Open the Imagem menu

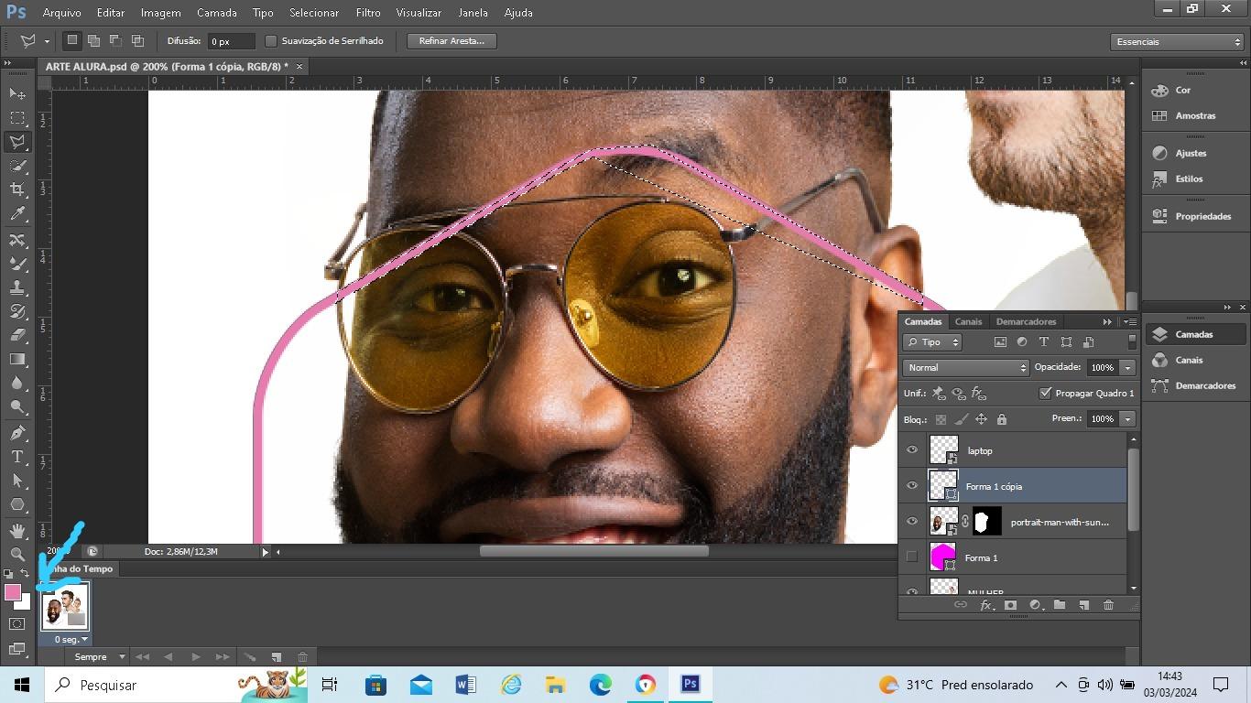[161, 13]
